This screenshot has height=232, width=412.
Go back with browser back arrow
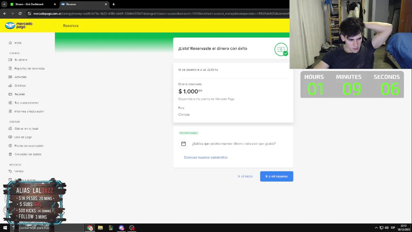coord(5,14)
